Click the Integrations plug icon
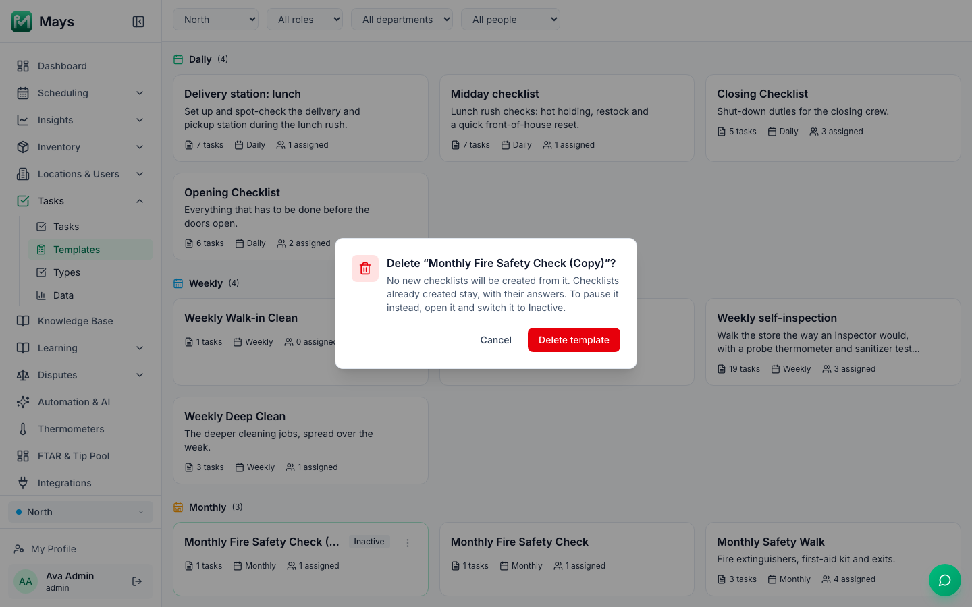Image resolution: width=972 pixels, height=607 pixels. [23, 483]
